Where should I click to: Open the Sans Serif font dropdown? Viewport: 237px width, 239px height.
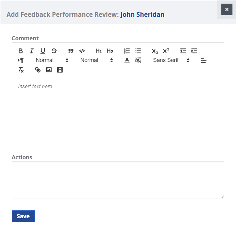click(171, 60)
